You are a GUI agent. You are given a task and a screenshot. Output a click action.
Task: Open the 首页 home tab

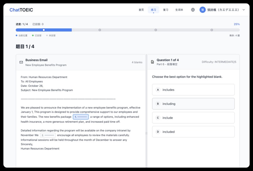click(x=141, y=10)
